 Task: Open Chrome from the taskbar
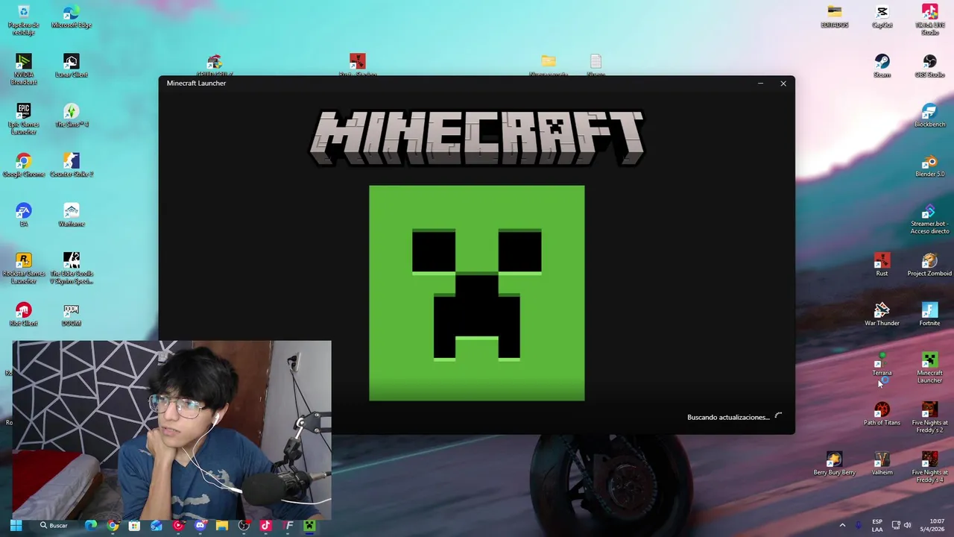click(113, 525)
